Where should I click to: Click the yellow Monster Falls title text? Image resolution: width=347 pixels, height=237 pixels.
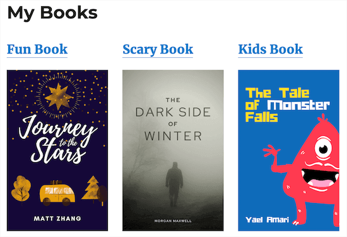(288, 105)
